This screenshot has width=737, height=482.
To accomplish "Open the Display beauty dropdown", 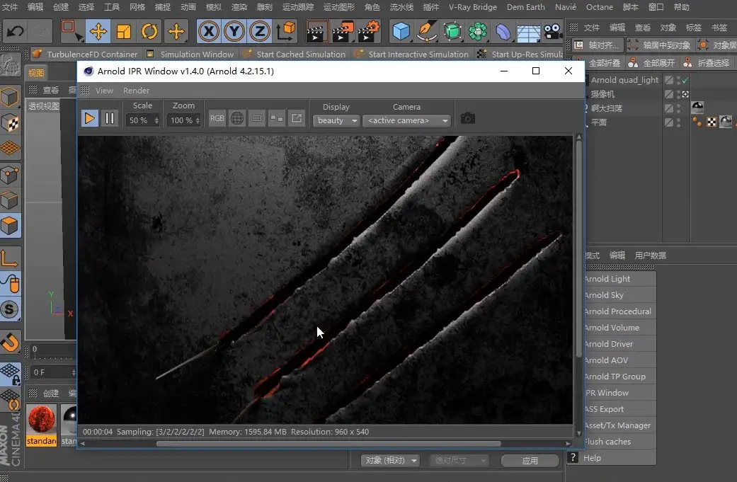I will [x=336, y=121].
